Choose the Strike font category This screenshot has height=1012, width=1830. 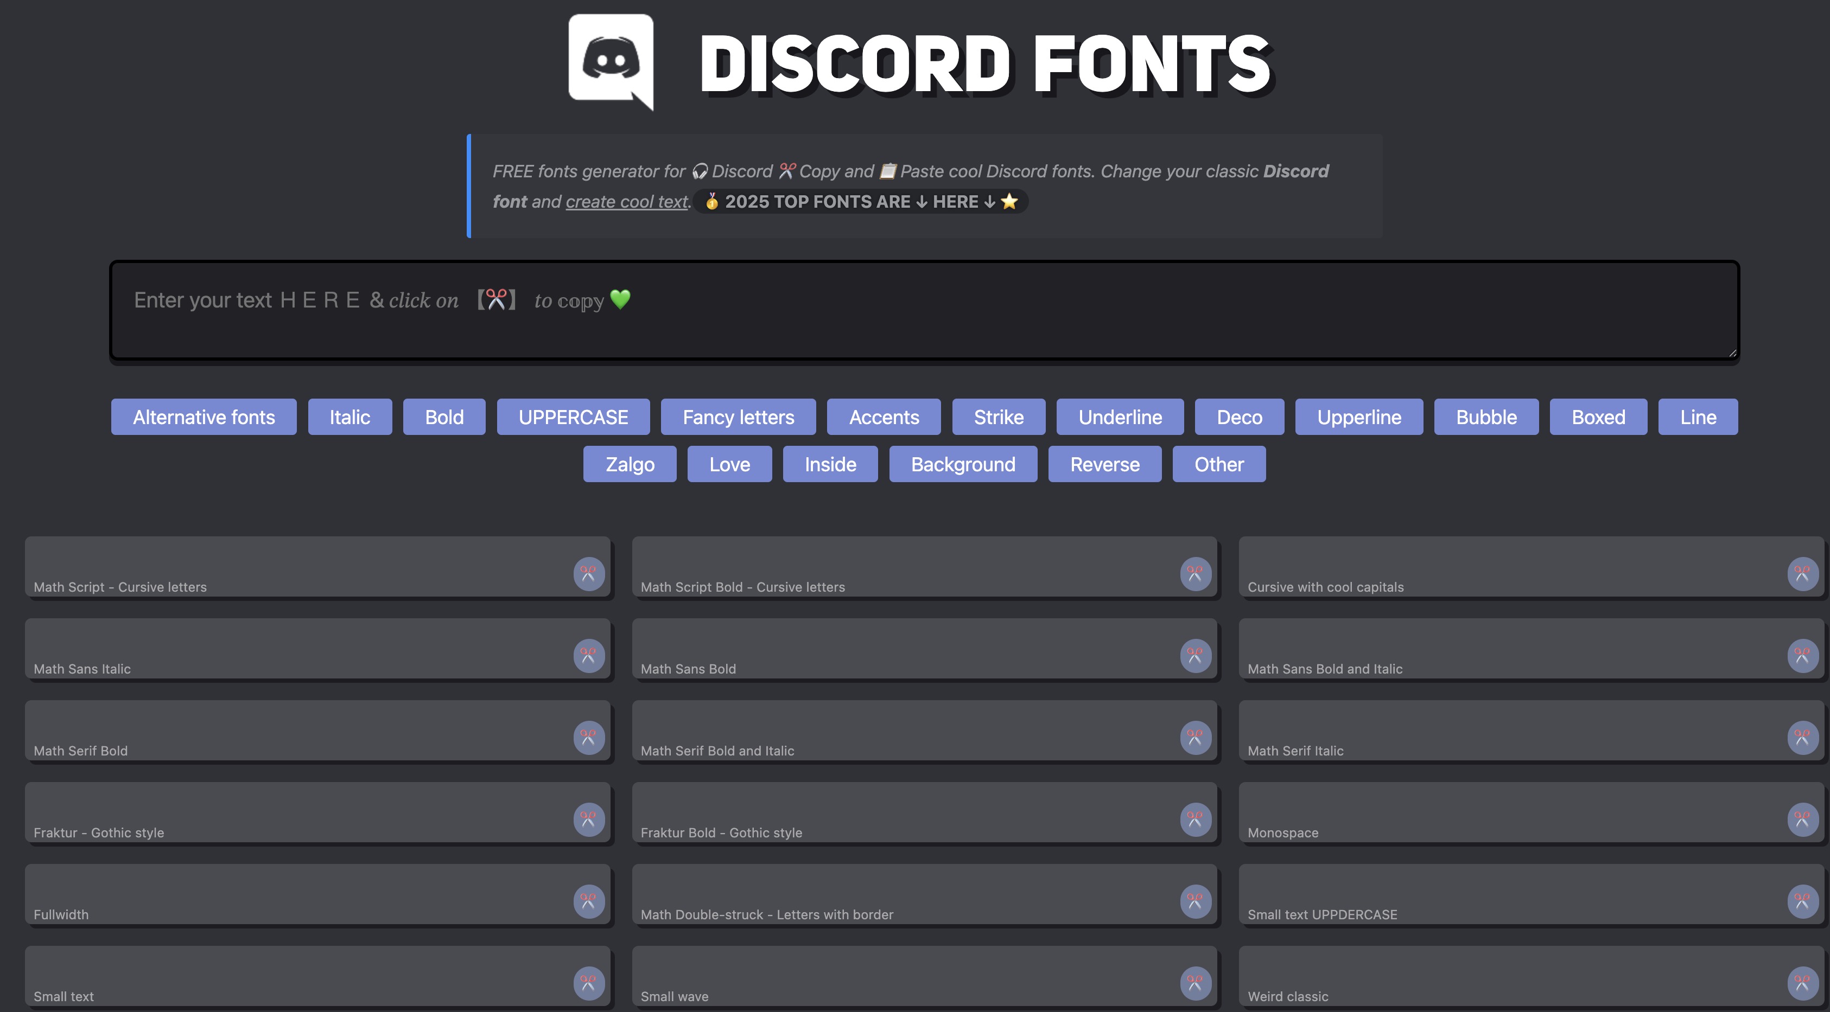click(x=998, y=417)
